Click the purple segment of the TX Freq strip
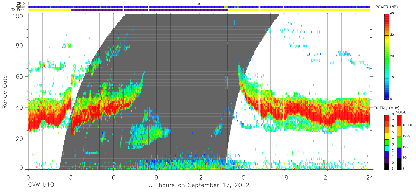This screenshot has height=192, width=416. click(149, 10)
